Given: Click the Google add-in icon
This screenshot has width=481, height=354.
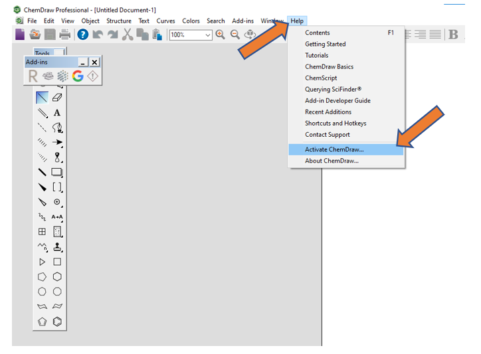Looking at the screenshot, I should coord(78,76).
